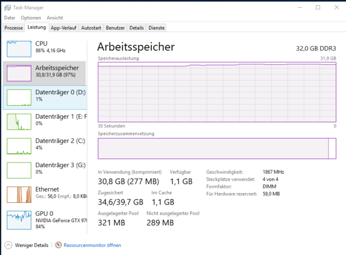
Task: Switch to the Autostart tab
Action: [91, 28]
